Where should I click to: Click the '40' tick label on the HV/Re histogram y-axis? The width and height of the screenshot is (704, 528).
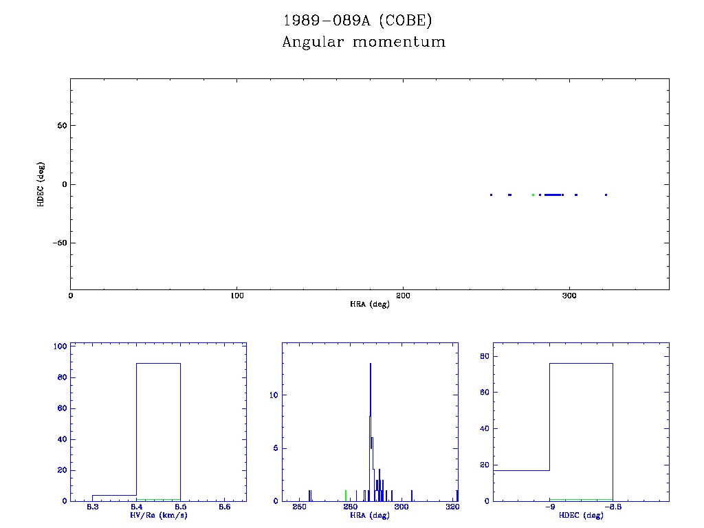coord(62,439)
